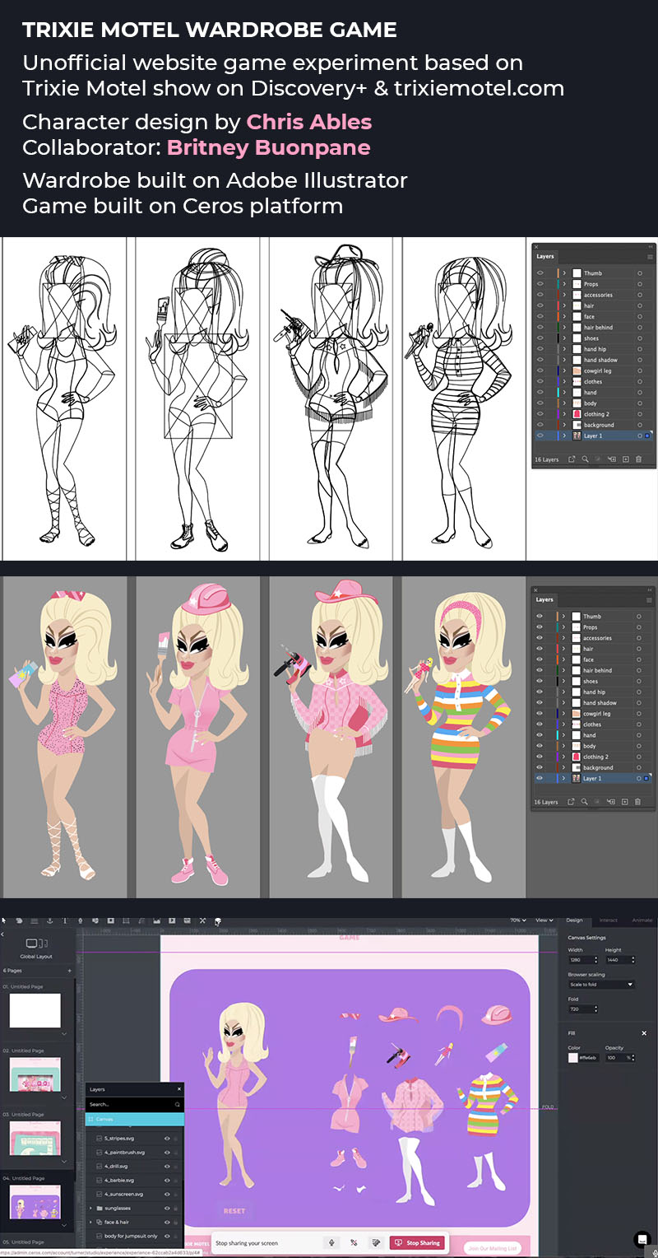This screenshot has width=658, height=1258.
Task: Open the 70% zoom level dropdown
Action: 517,920
